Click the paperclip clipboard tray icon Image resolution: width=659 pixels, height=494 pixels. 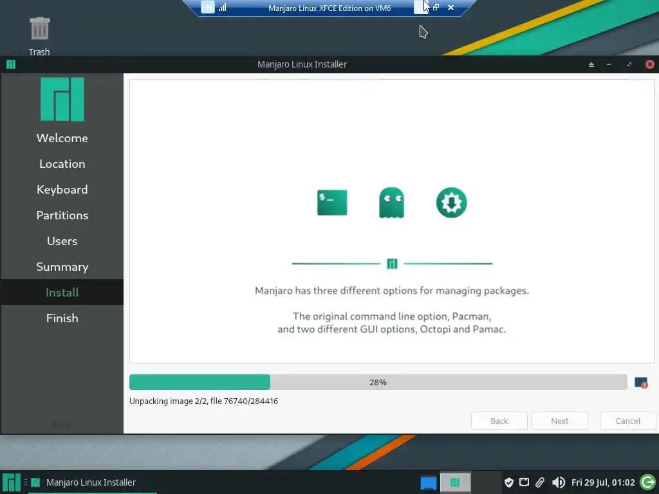540,482
